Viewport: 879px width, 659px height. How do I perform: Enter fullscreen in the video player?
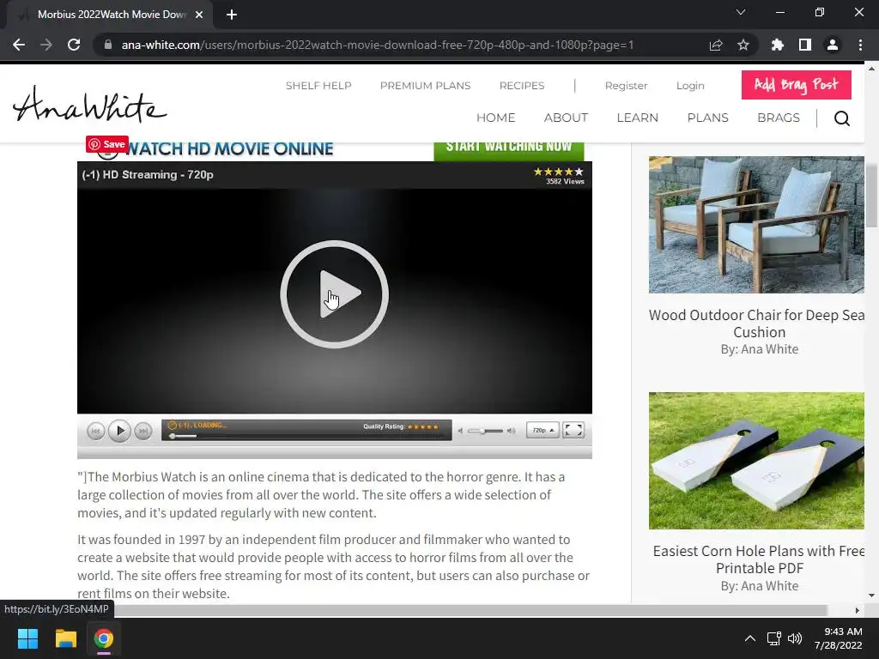coord(573,431)
